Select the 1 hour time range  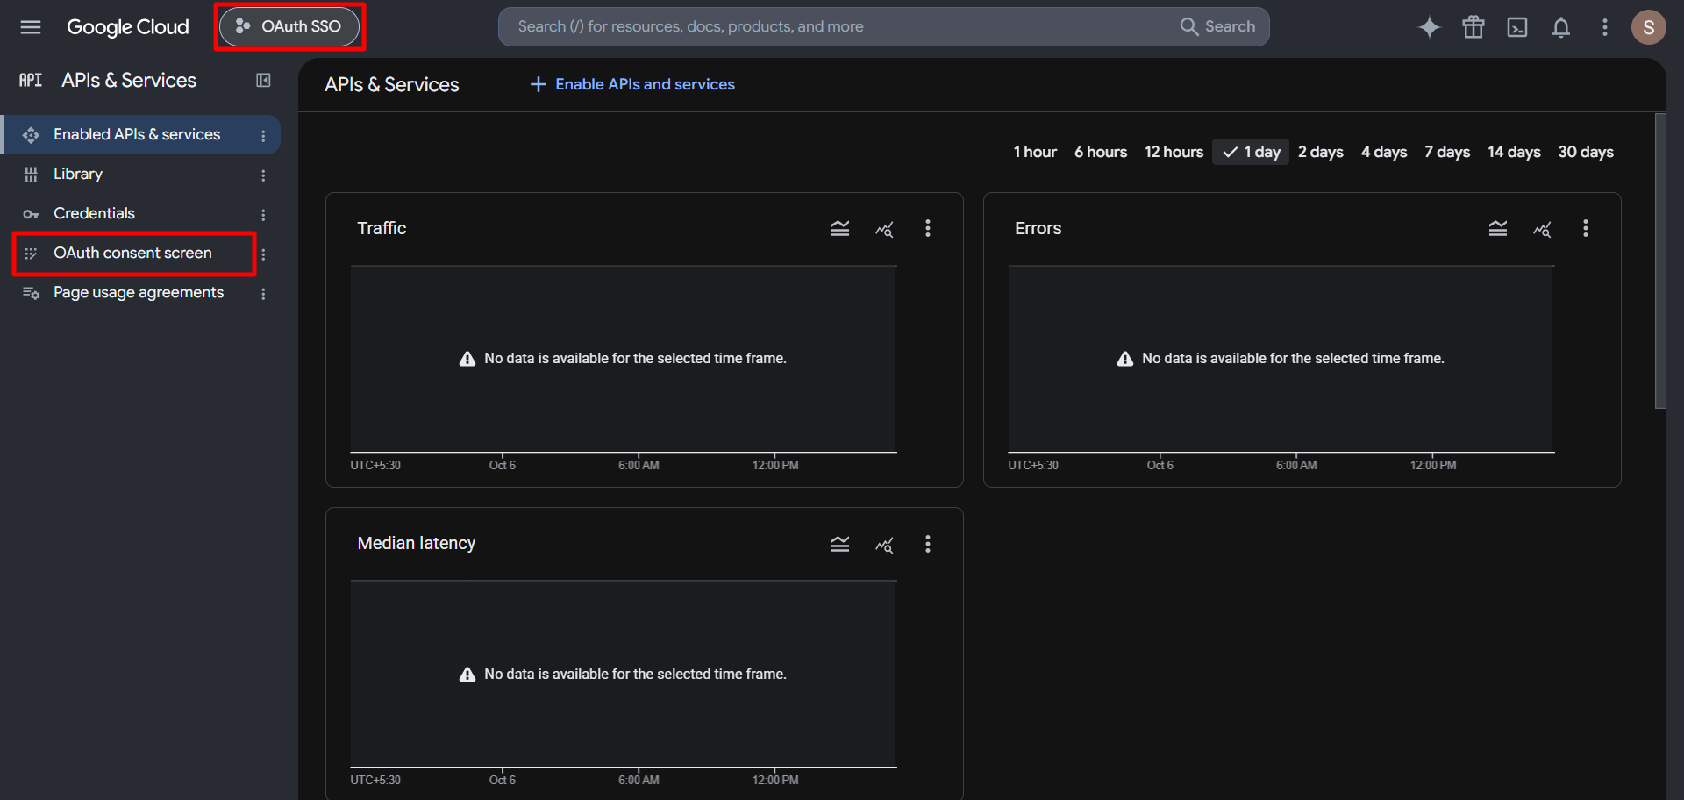click(1035, 152)
